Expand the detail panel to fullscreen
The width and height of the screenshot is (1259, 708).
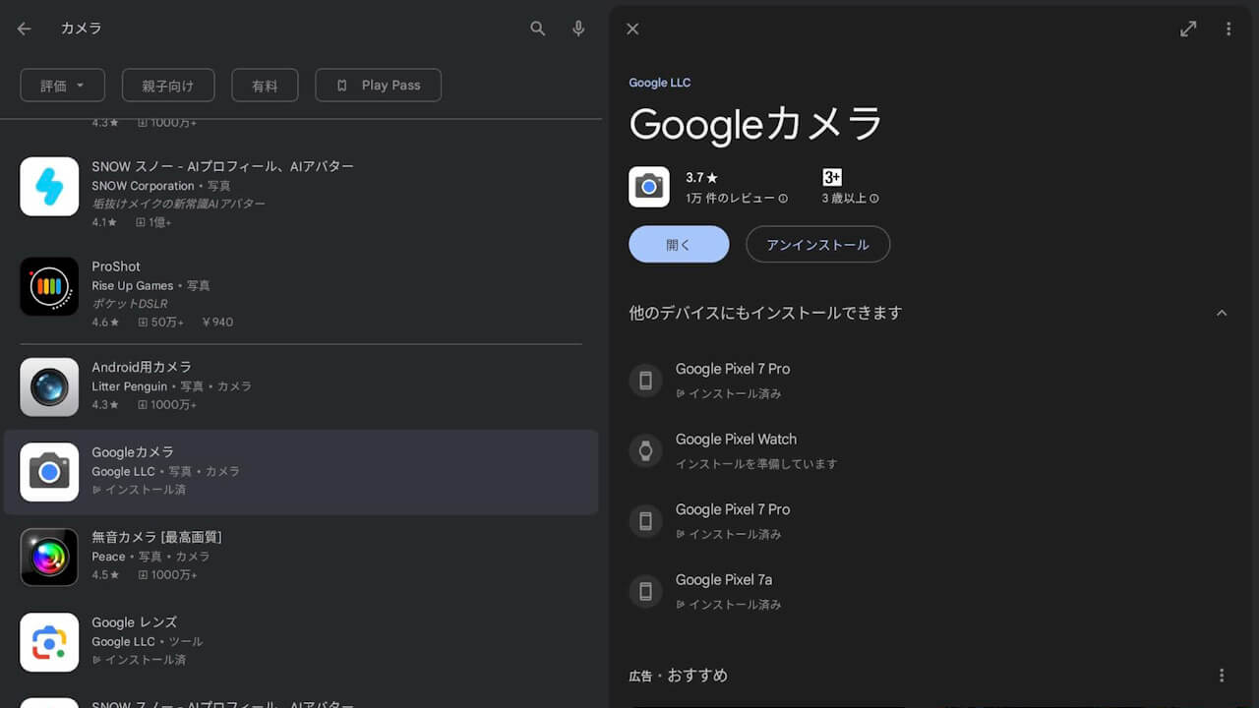point(1187,29)
